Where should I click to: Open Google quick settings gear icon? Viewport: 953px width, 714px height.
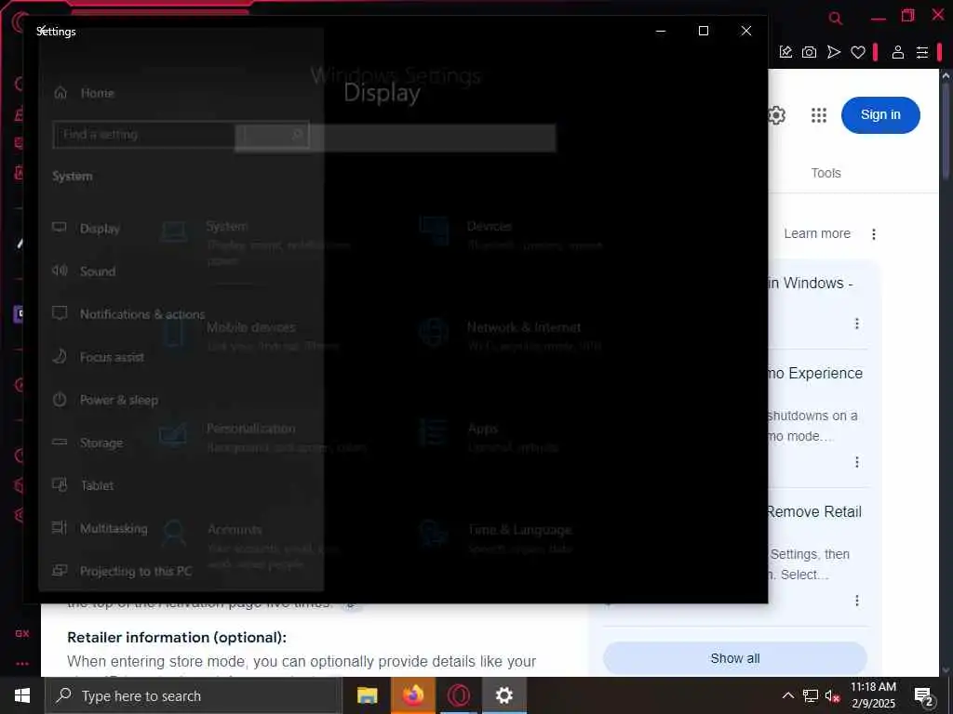[x=776, y=114]
